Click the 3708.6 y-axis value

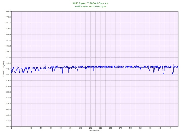pos(8,86)
